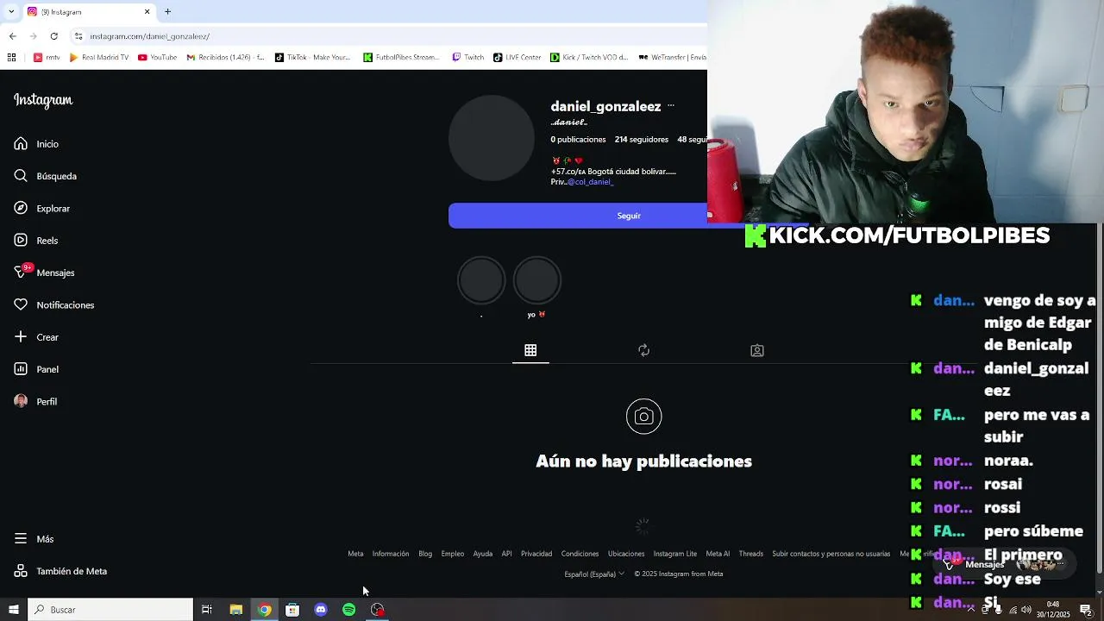Open API footer link
Viewport: 1104px width, 621px height.
(507, 554)
